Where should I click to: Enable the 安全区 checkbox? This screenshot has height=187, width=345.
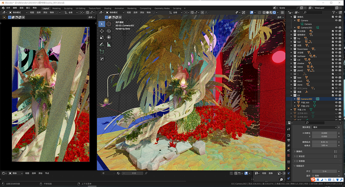click(x=297, y=156)
